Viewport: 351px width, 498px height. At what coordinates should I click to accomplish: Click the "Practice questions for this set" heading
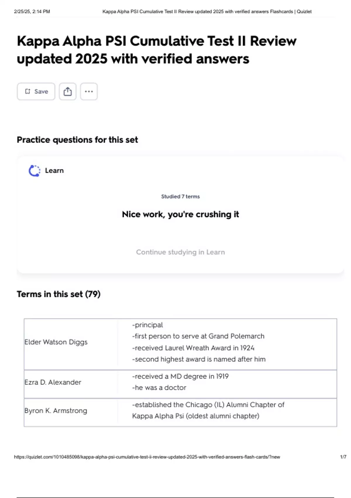(x=77, y=140)
